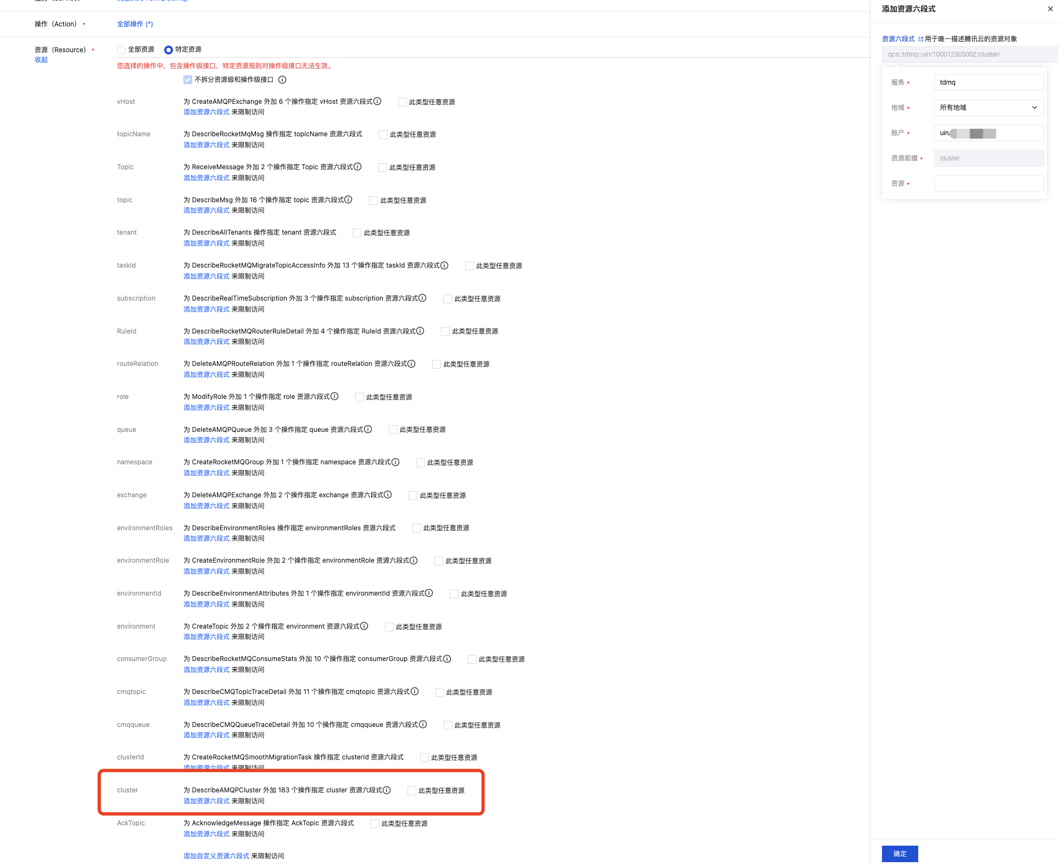Click external link icon beside 资源六段式

920,39
